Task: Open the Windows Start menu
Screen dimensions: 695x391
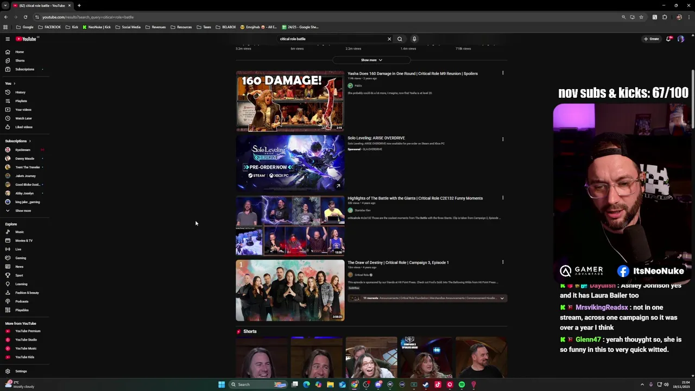Action: (222, 384)
